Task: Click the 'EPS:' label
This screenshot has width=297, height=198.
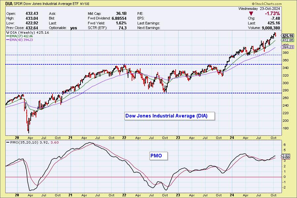Action: (141, 18)
